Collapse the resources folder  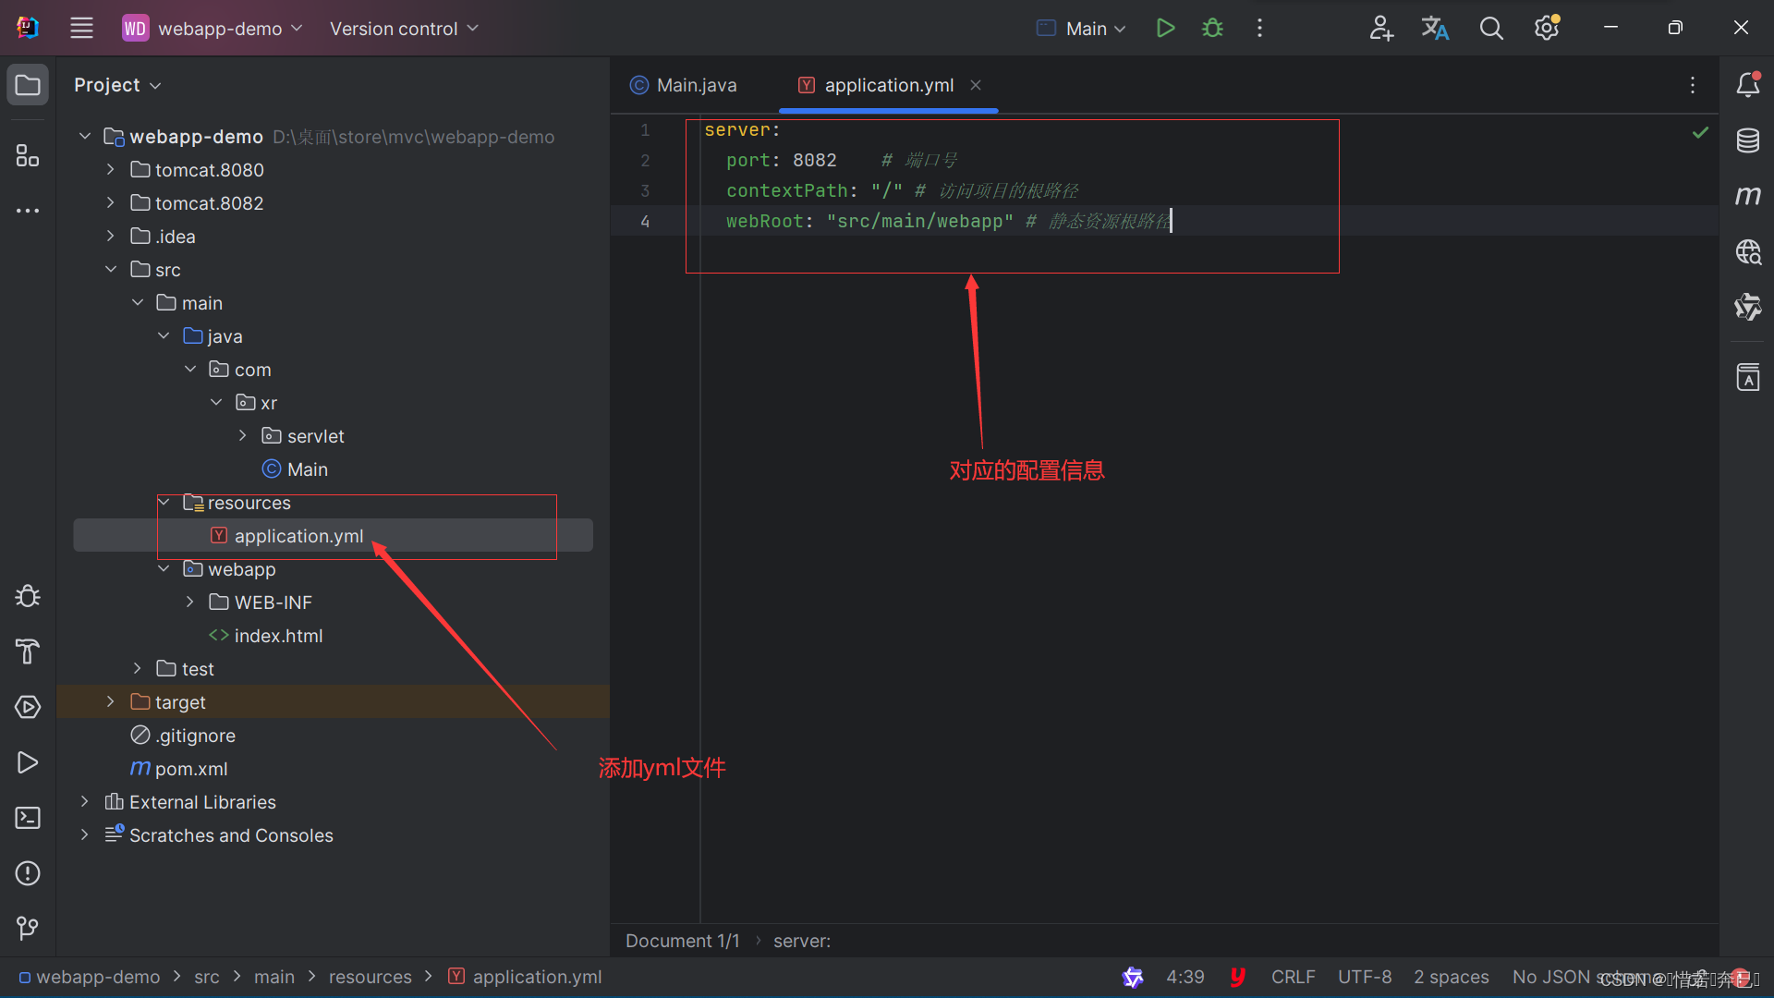(164, 503)
